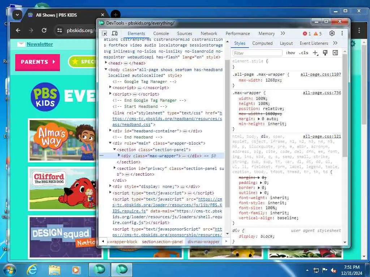Collapse section section-panel node
This screenshot has height=277, width=370.
(x=115, y=149)
